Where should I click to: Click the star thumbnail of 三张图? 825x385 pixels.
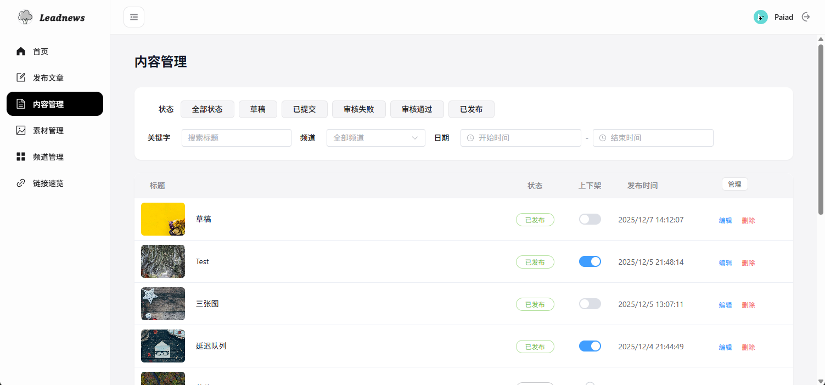[x=163, y=304]
